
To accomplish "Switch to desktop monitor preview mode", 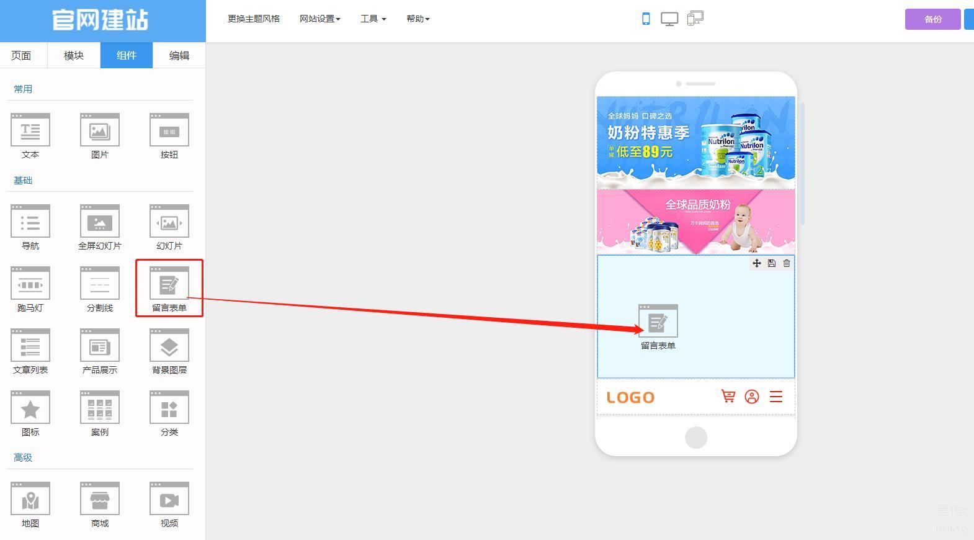I will coord(669,19).
